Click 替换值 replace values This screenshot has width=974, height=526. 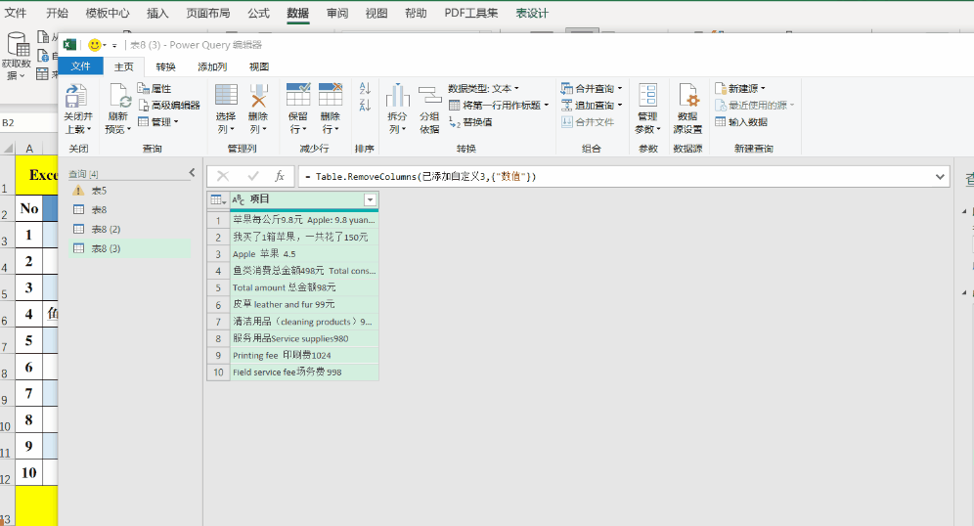[x=470, y=122]
